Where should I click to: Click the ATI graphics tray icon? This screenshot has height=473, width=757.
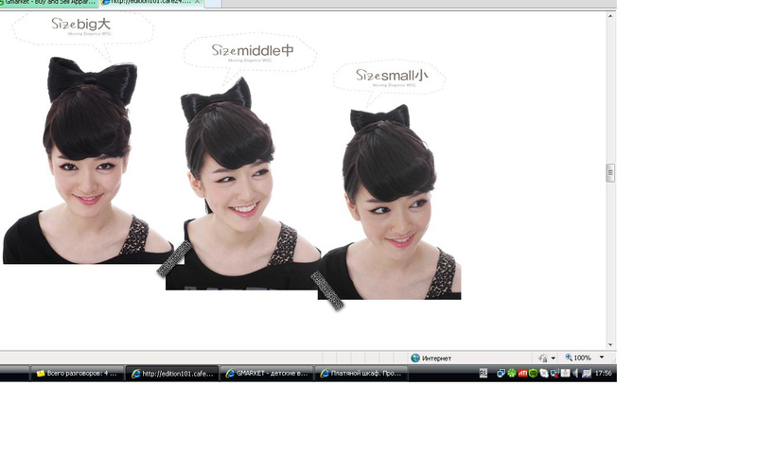522,374
